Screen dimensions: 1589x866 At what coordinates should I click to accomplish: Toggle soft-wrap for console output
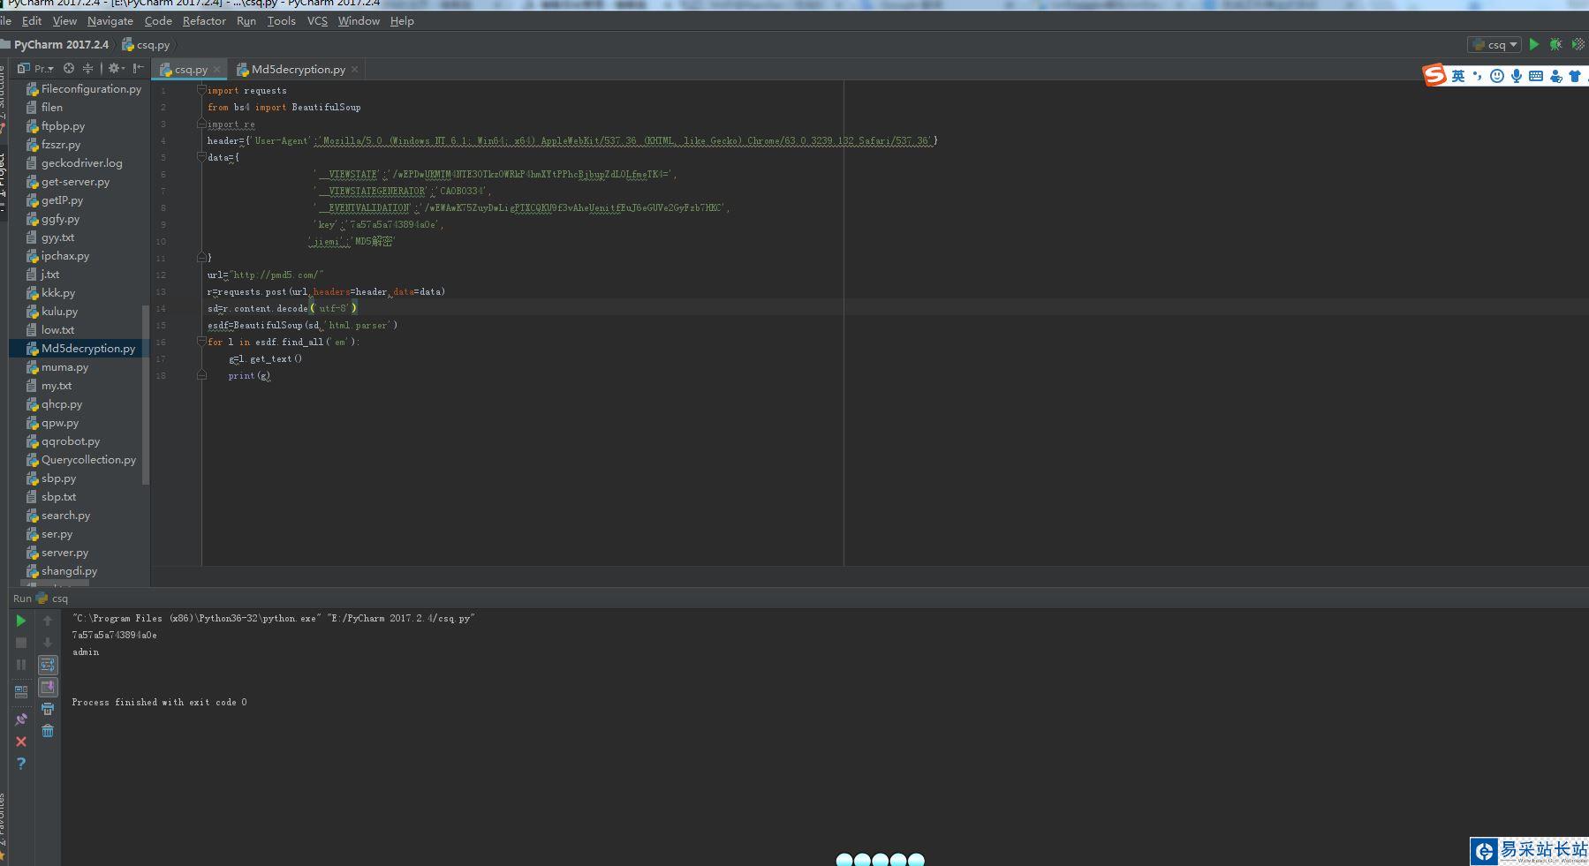pyautogui.click(x=48, y=665)
